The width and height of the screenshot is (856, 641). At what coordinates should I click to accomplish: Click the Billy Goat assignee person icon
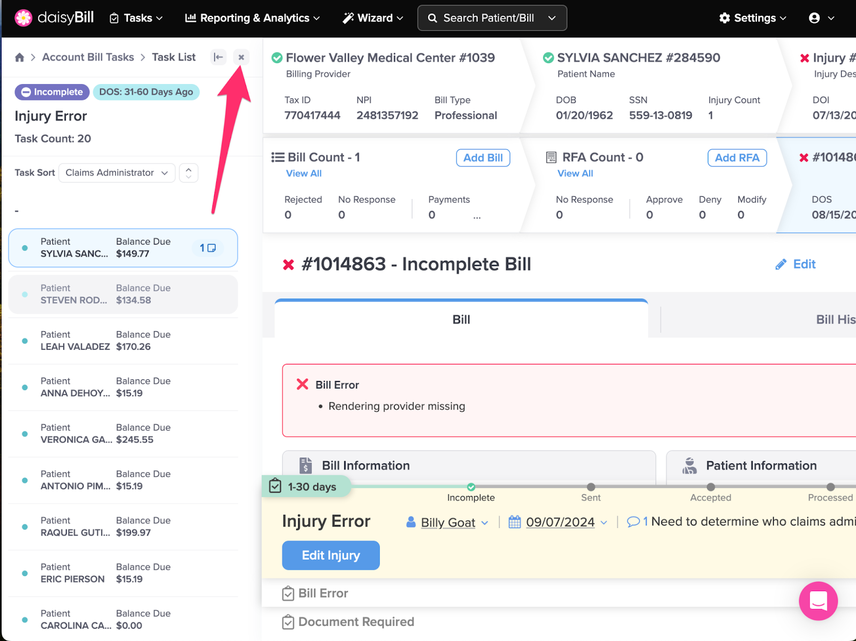[411, 522]
